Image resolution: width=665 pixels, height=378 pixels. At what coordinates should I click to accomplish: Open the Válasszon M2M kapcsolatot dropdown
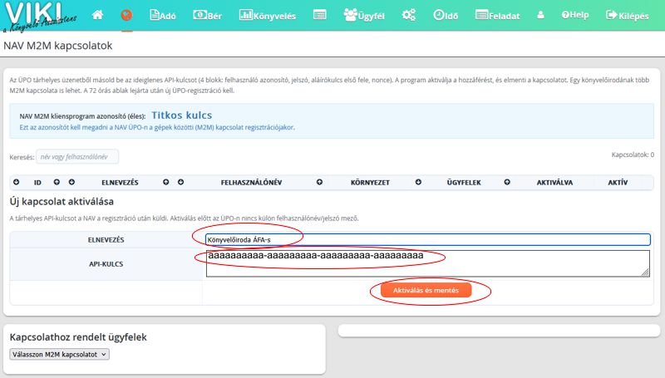coord(59,354)
